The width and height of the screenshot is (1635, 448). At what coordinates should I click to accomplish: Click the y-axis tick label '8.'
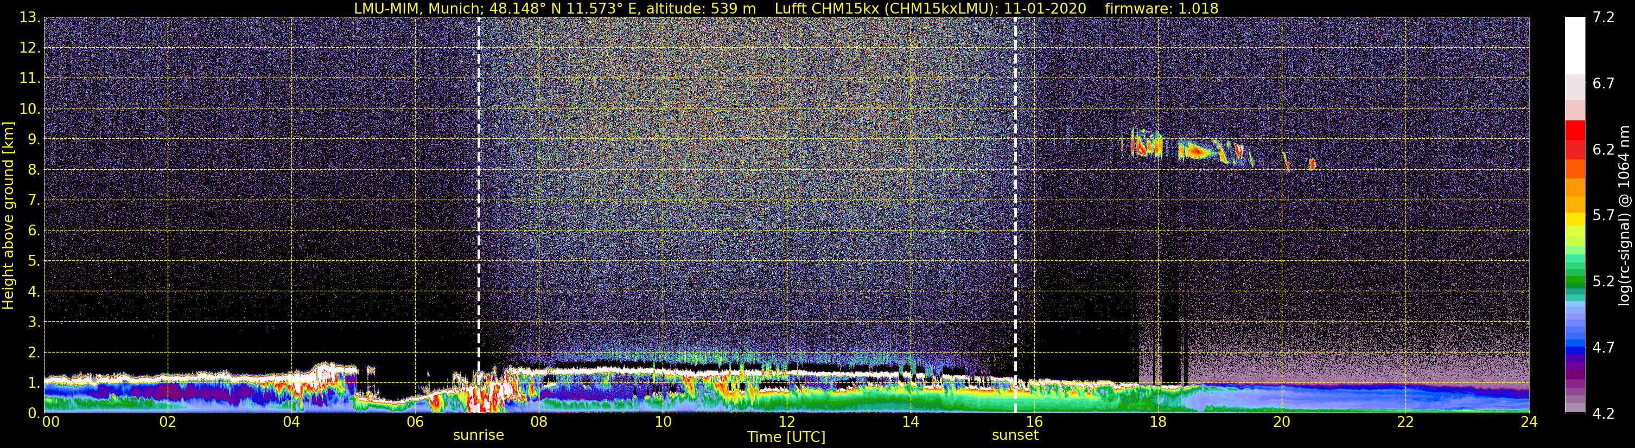coord(34,170)
